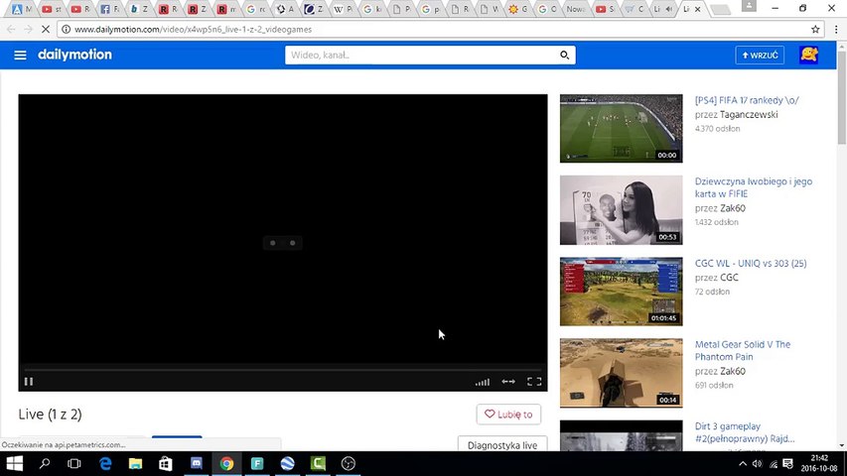
Task: Open the CGC channel link
Action: coord(729,278)
